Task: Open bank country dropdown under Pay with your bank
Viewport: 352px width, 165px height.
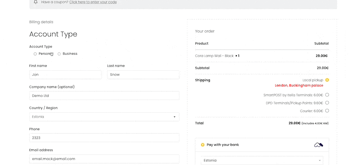Action: [x=262, y=160]
